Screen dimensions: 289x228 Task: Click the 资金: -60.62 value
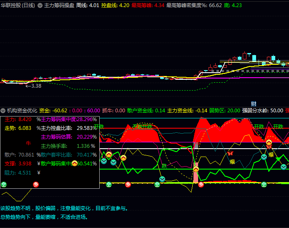click(x=53, y=111)
